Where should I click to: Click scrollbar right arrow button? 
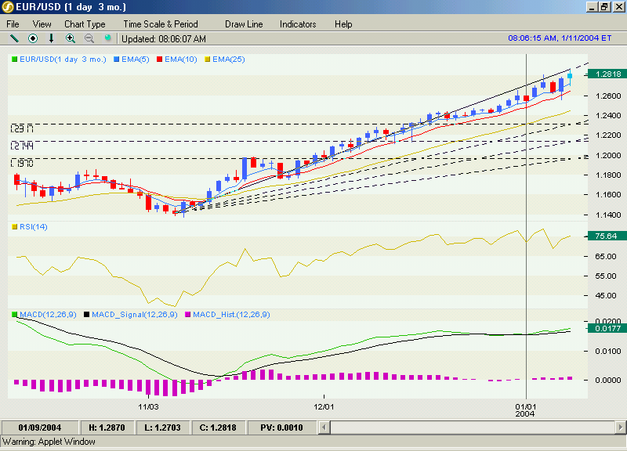pos(620,428)
